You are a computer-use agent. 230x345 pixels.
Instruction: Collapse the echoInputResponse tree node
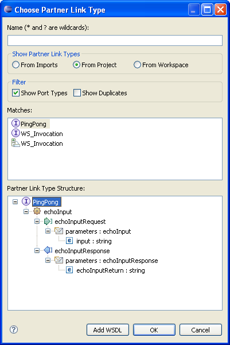point(37,251)
